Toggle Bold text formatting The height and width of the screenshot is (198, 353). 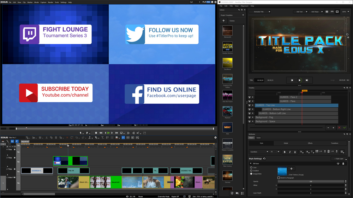[x=285, y=152]
